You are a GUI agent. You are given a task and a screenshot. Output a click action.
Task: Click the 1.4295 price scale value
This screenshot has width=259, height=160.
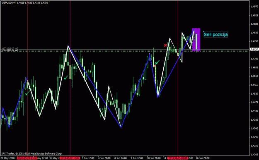click(x=254, y=137)
